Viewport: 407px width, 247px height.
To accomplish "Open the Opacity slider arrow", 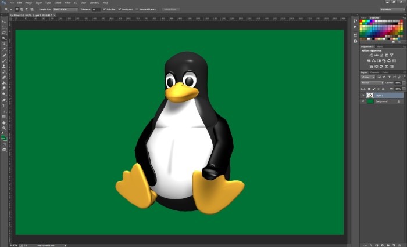I will click(404, 83).
